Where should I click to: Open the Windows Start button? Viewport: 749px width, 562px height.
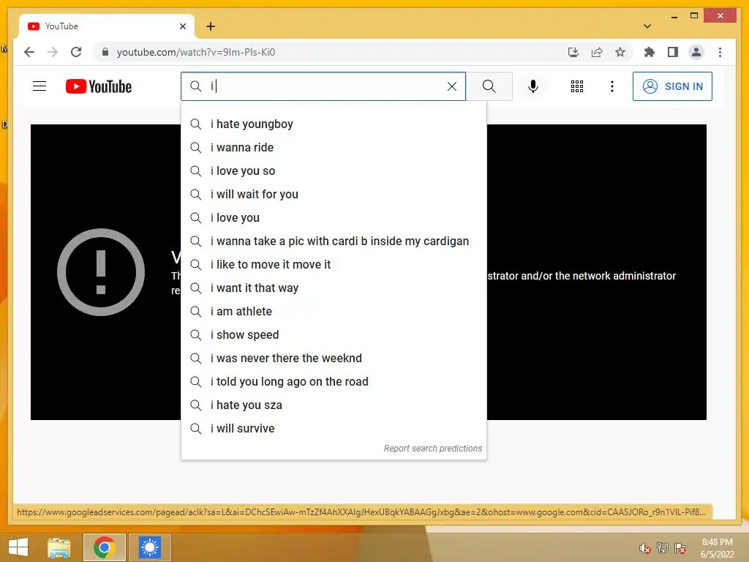tap(18, 547)
